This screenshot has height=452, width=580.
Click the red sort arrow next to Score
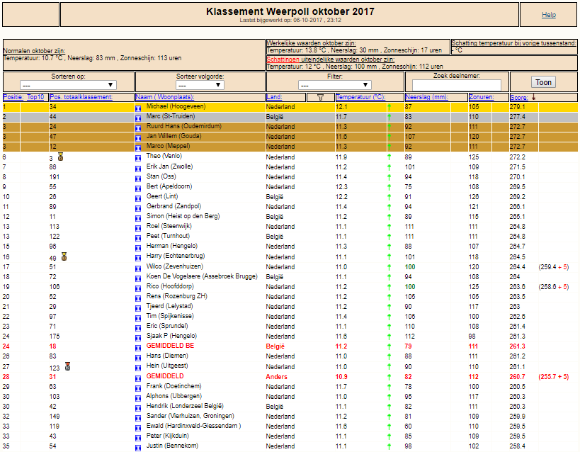(533, 97)
